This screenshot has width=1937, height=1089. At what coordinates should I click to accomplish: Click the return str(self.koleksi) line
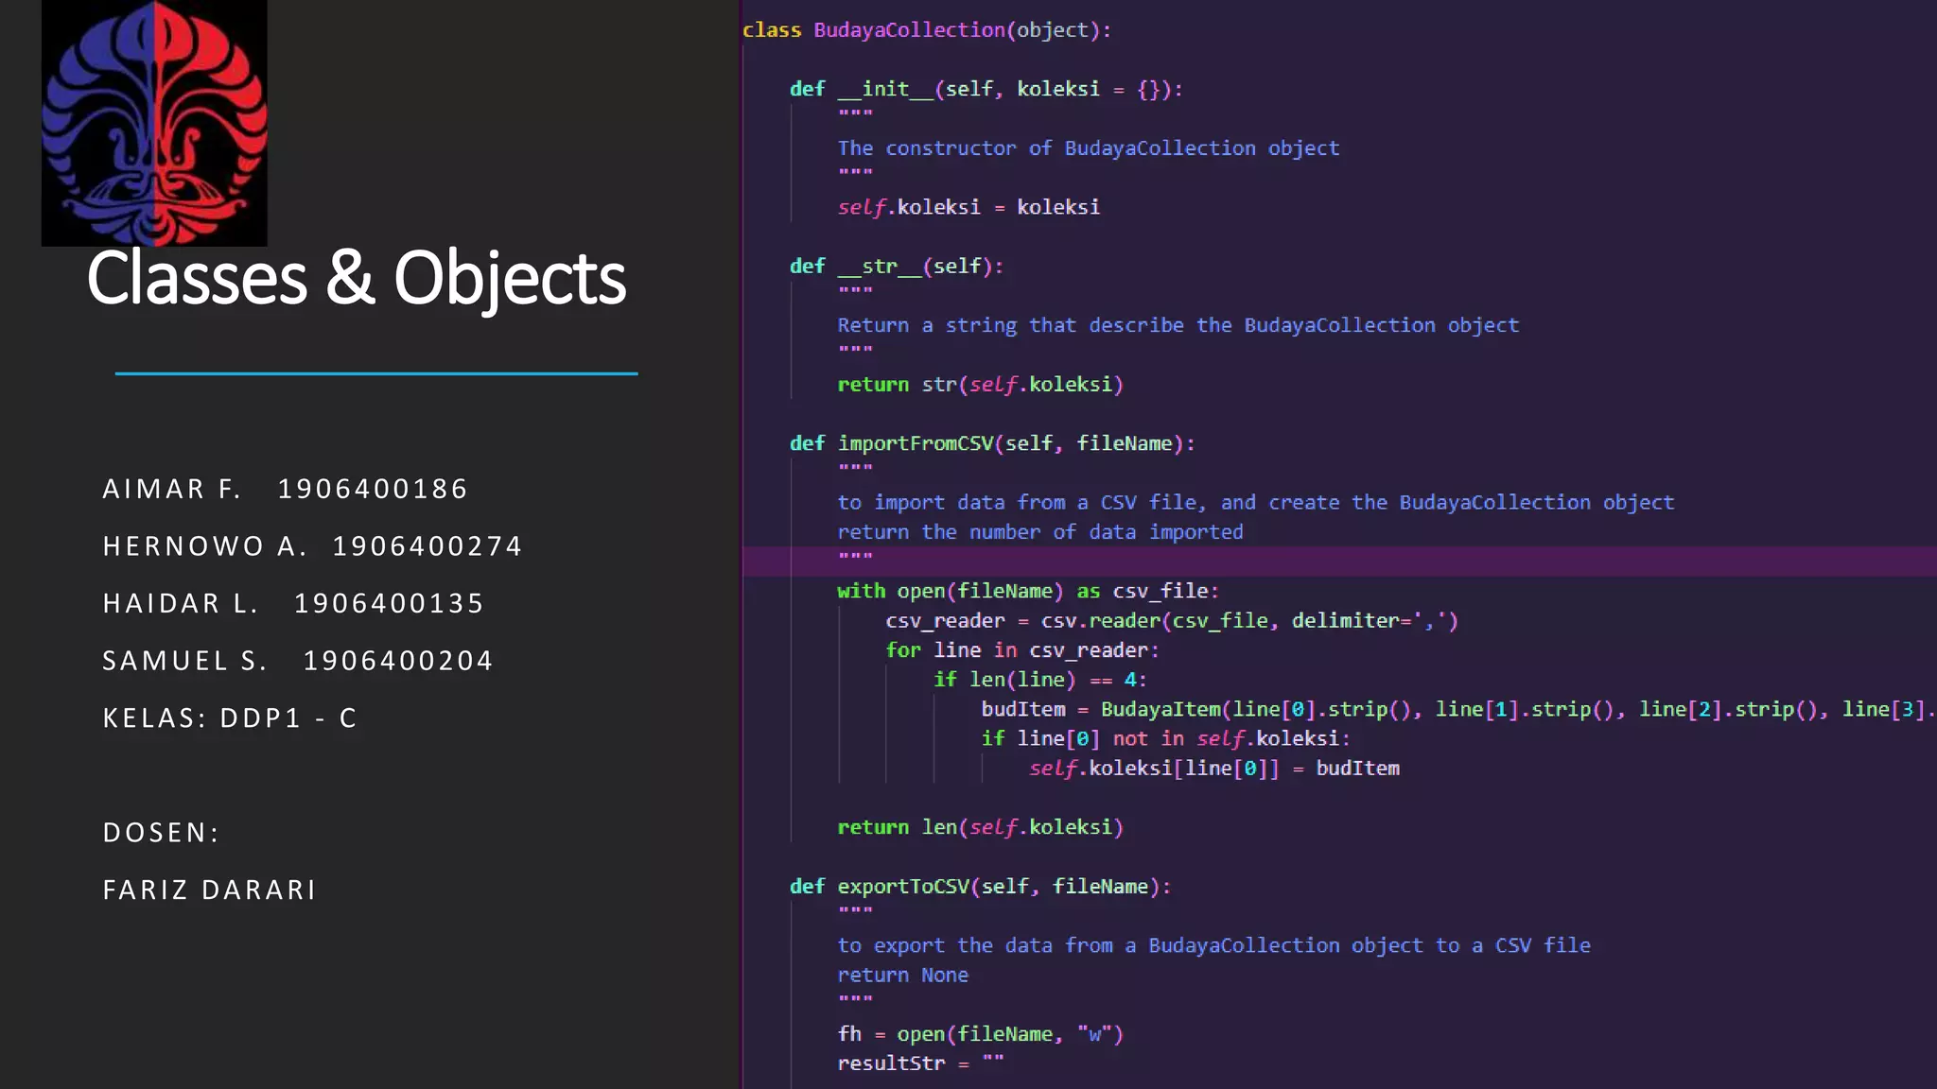980,385
